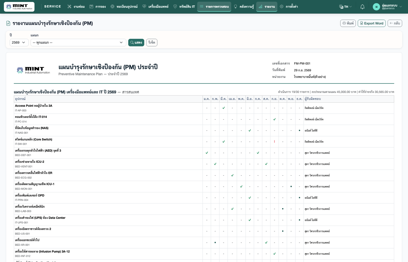The width and height of the screenshot is (408, 262).
Task: Click the check mark in the เครื่องพิมพ์เลเซอร์ OPD row
Action: (x=249, y=198)
